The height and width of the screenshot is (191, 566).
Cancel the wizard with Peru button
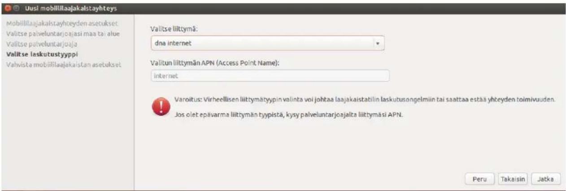480,178
